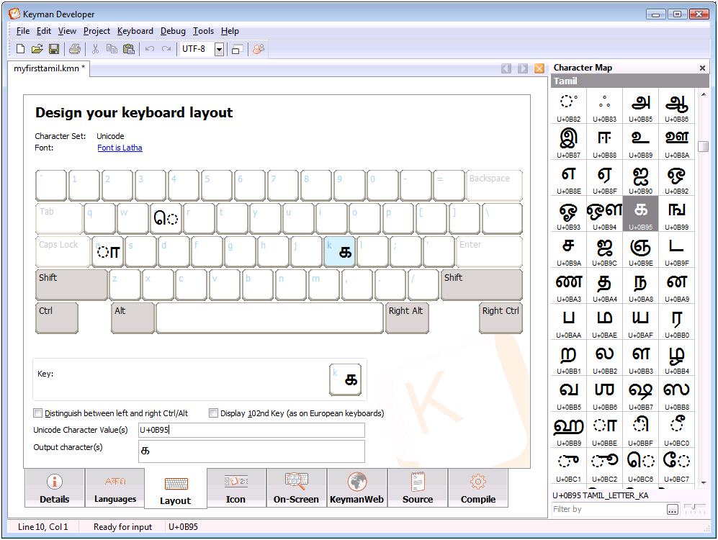The image size is (718, 540).
Task: Switch to the On-Screen tab
Action: (x=296, y=488)
